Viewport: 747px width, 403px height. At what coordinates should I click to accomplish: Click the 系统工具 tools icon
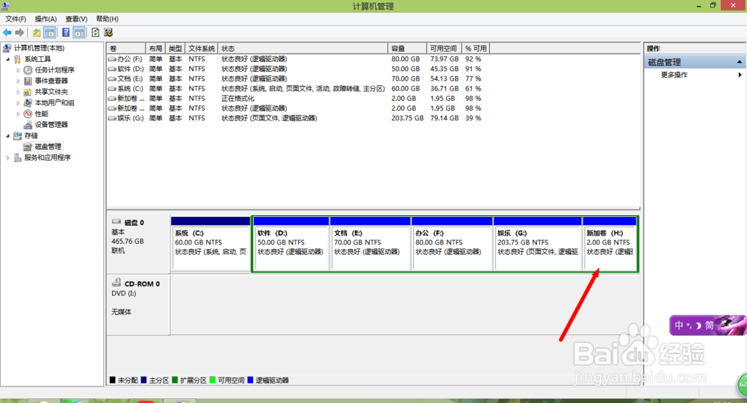18,59
